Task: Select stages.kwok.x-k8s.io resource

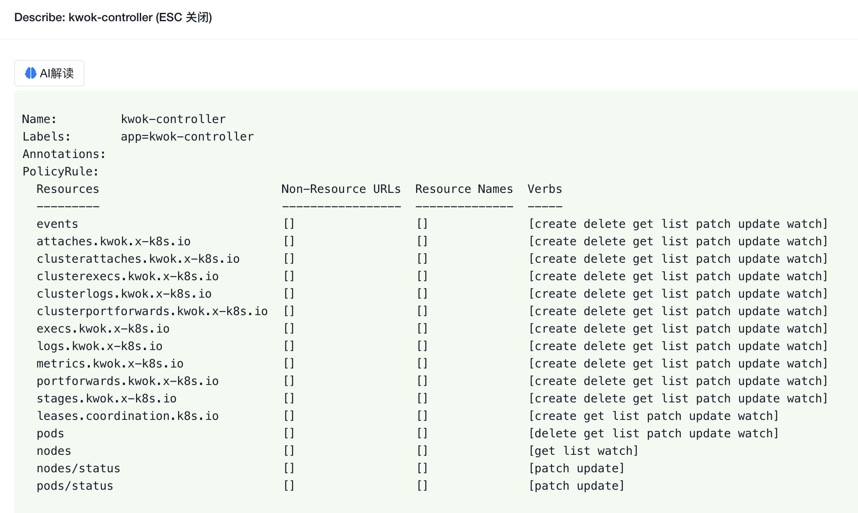Action: coord(107,399)
